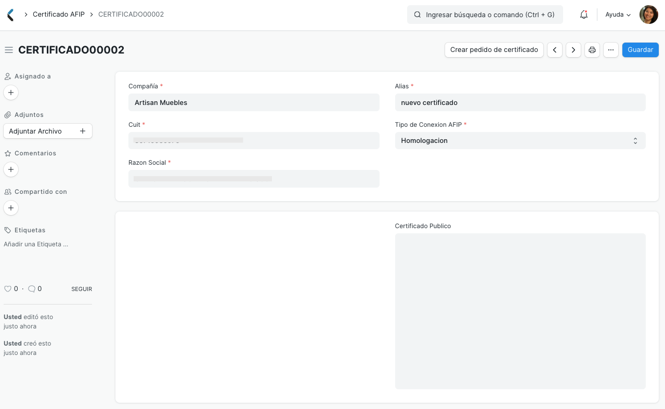This screenshot has width=665, height=409.
Task: Open the user avatar menu
Action: click(x=649, y=15)
